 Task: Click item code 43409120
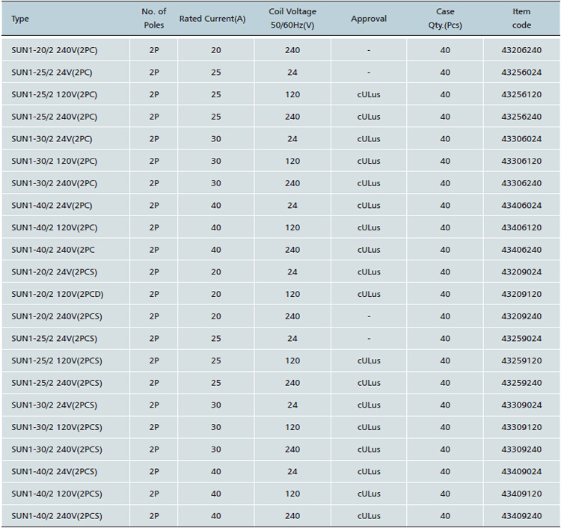tap(521, 494)
